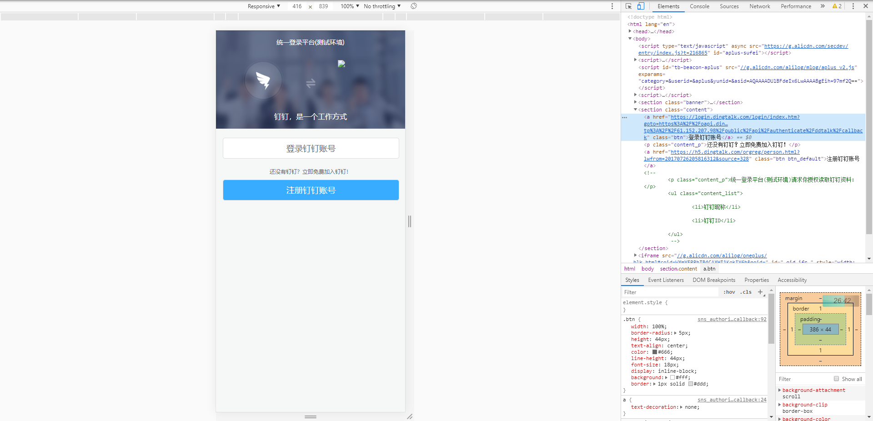
Task: Expand computed background-attachment property
Action: pos(780,390)
